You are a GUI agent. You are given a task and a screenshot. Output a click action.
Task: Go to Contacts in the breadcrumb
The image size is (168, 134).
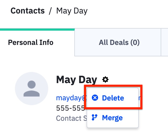tap(28, 11)
